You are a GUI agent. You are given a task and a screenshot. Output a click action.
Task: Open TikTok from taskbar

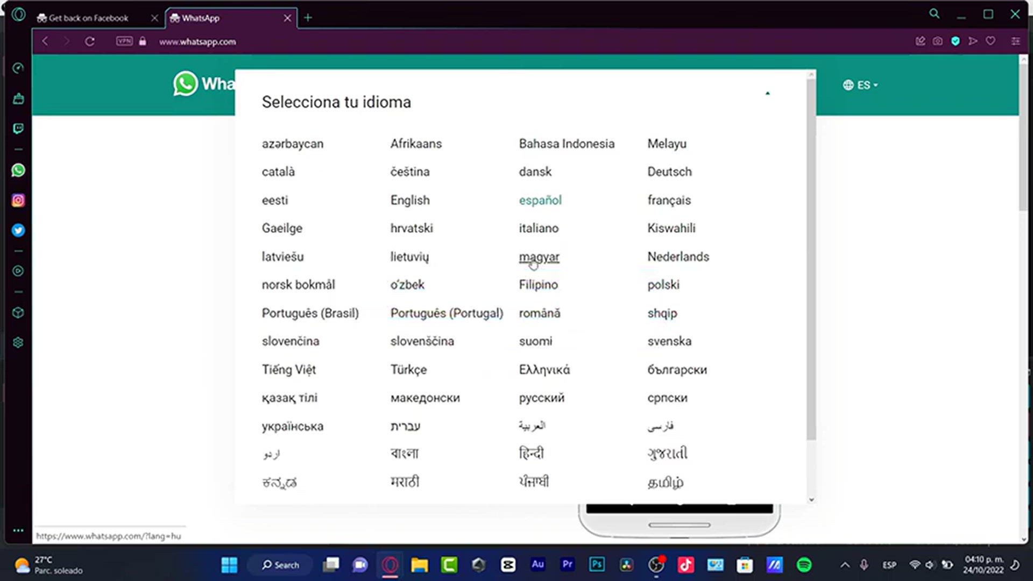point(686,565)
